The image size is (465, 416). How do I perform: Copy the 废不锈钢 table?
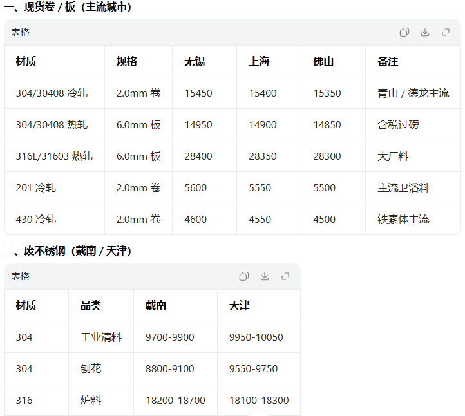coord(244,276)
